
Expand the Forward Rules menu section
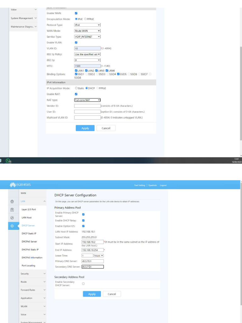point(33,290)
